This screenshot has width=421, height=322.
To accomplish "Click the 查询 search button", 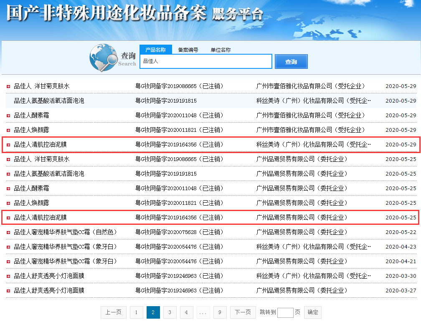I will [291, 61].
